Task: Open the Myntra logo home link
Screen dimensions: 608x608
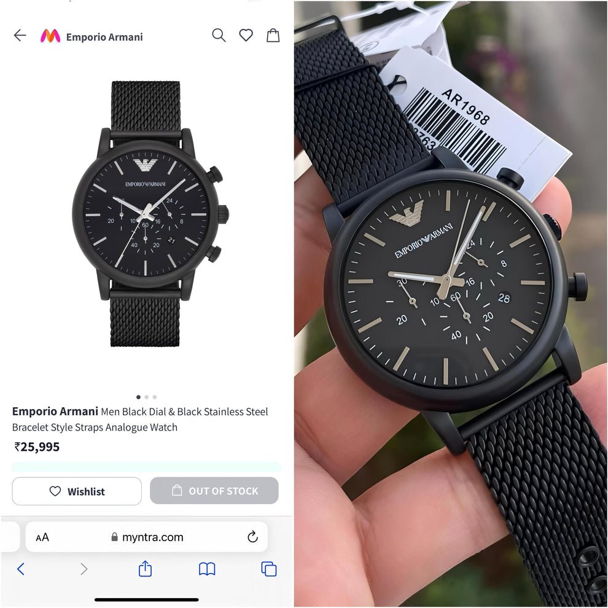Action: 50,36
